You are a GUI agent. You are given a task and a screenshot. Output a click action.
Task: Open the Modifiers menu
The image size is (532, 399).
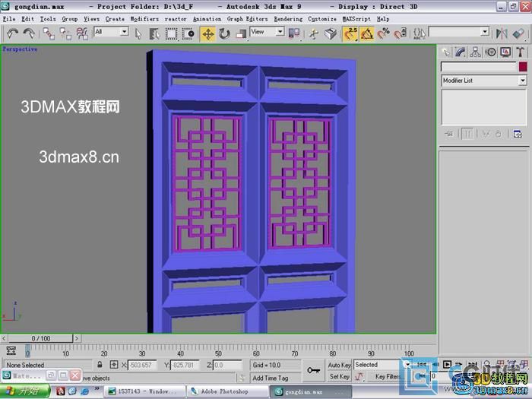click(x=144, y=19)
